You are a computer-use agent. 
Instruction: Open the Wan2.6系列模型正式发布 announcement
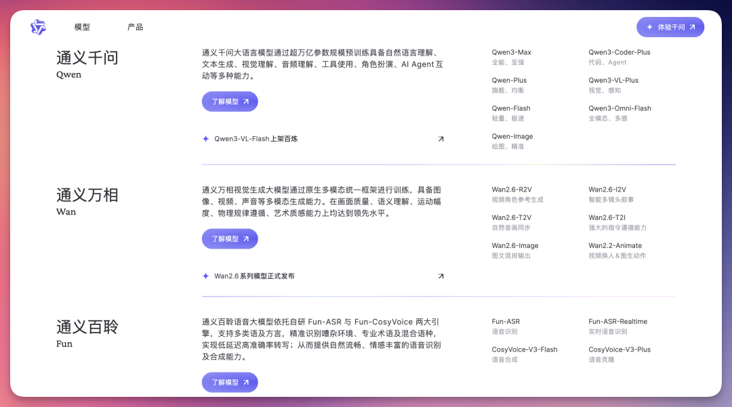pos(254,276)
